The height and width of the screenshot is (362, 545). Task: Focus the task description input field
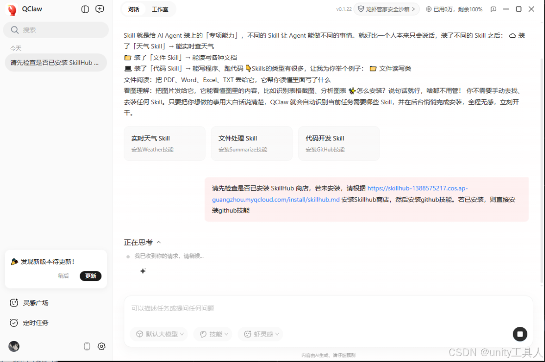[x=323, y=309]
